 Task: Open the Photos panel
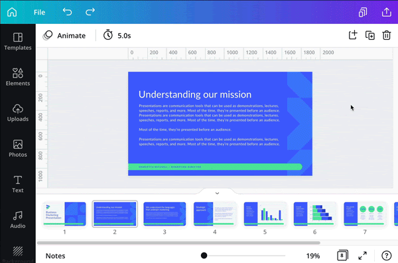coord(18,148)
